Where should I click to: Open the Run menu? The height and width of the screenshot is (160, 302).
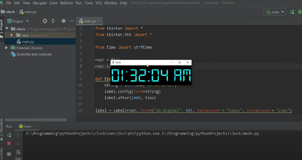pyautogui.click(x=79, y=3)
